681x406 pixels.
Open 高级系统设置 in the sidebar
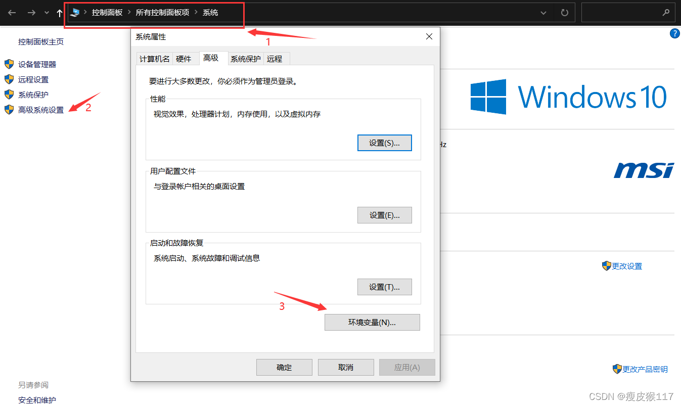coord(40,110)
